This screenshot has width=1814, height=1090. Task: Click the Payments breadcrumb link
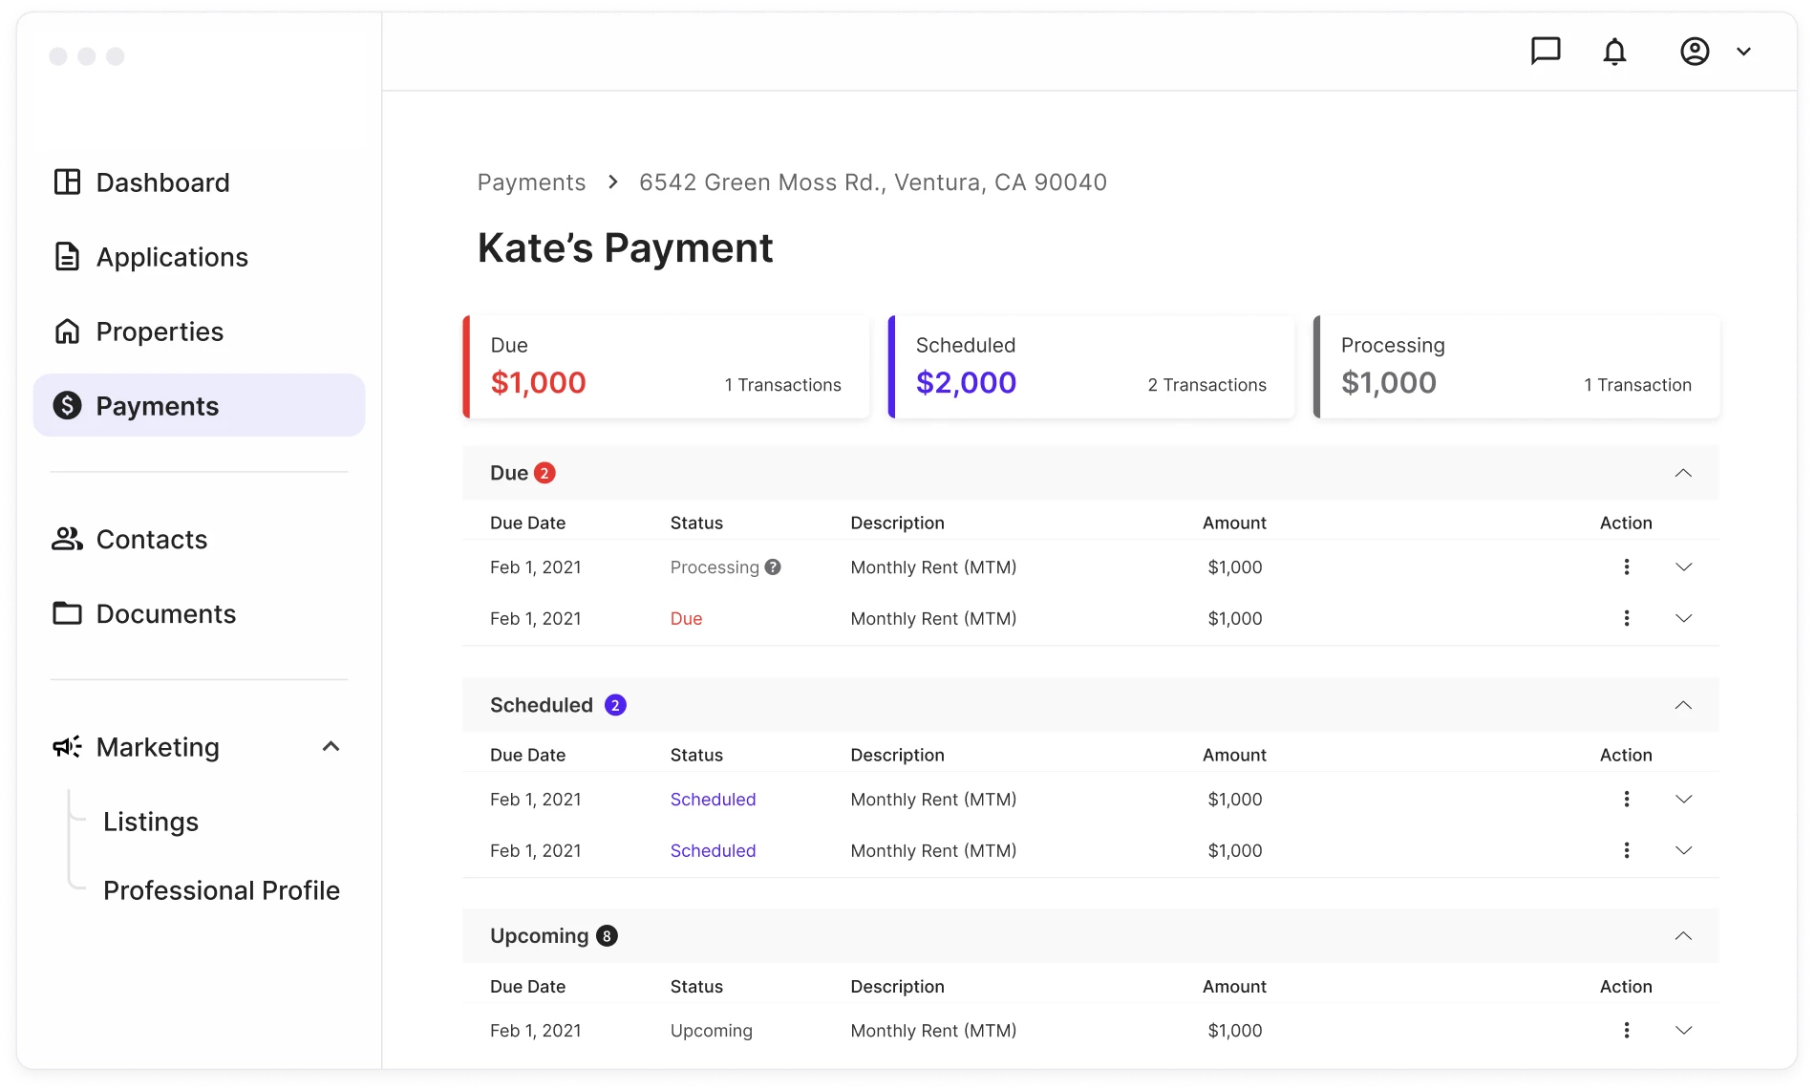click(x=531, y=182)
